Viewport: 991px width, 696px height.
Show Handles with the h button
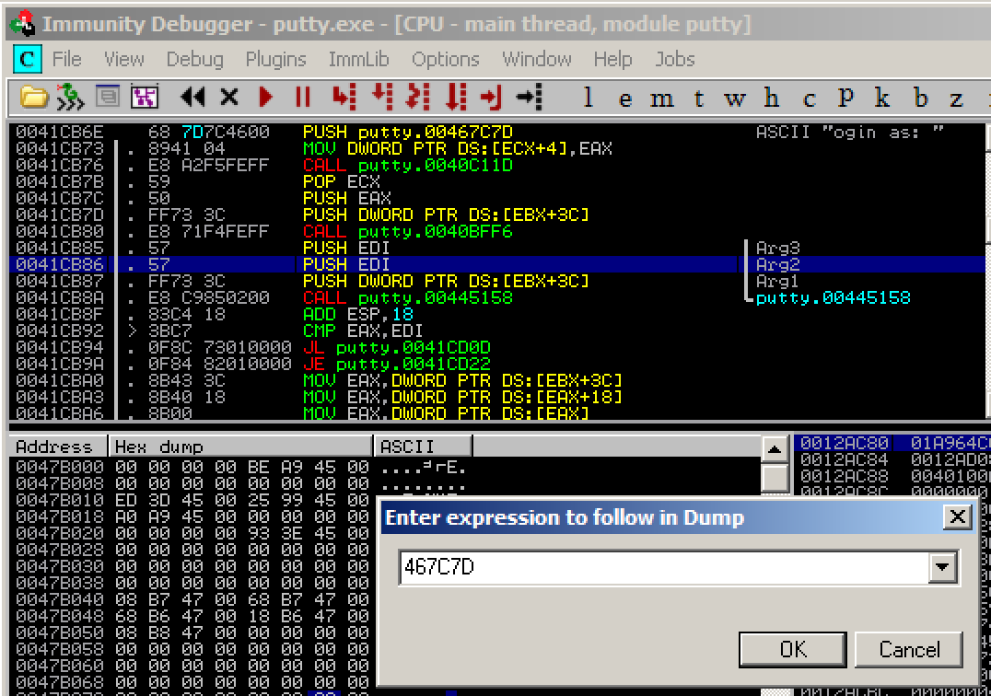[x=771, y=98]
